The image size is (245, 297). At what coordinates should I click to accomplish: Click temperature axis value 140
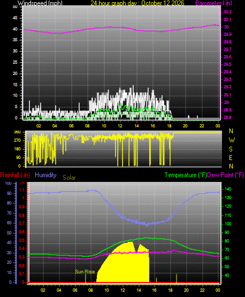228,189
